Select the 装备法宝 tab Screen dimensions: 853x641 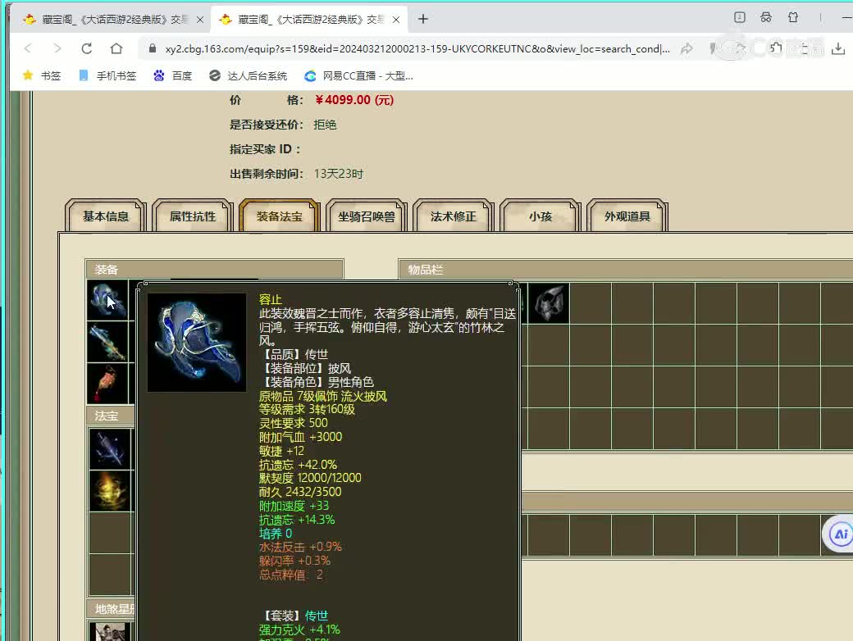click(x=279, y=216)
